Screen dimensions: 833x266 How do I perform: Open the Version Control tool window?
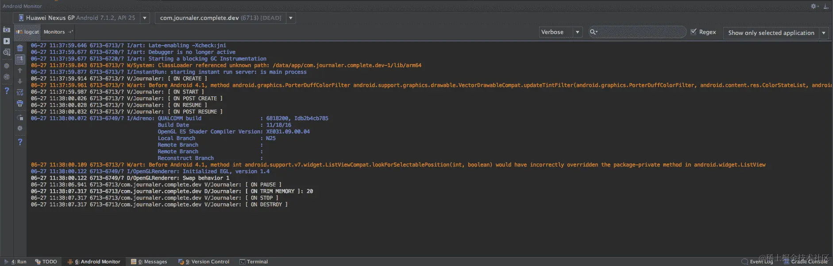point(204,262)
